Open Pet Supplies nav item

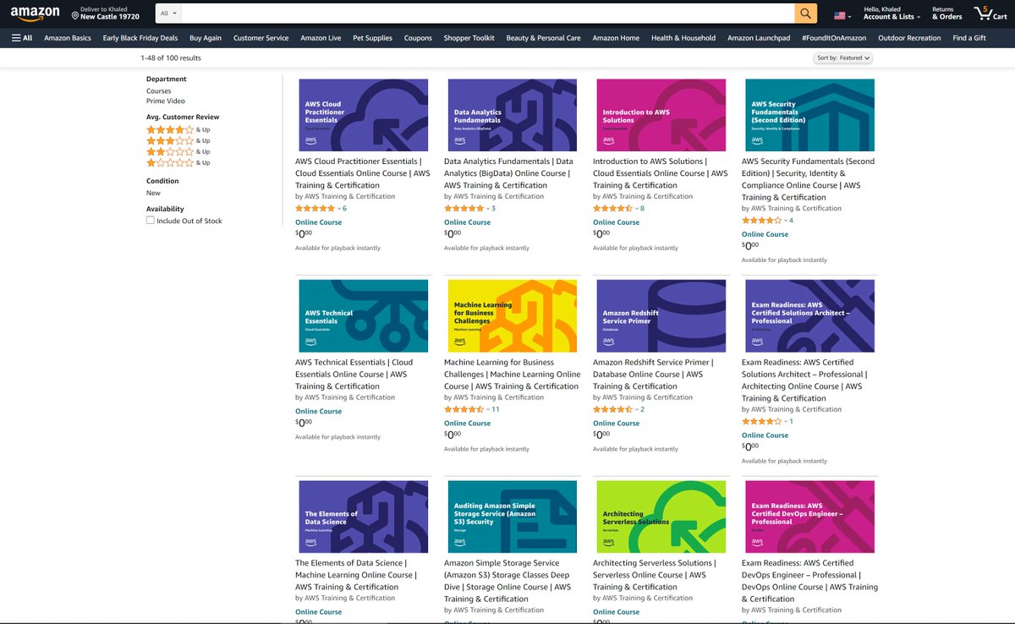372,38
